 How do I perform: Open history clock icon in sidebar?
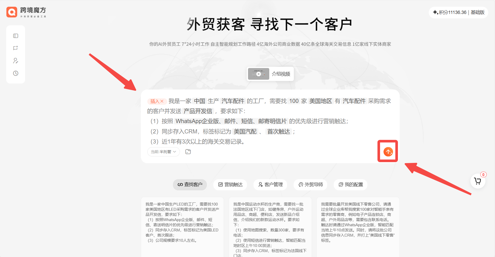(16, 73)
